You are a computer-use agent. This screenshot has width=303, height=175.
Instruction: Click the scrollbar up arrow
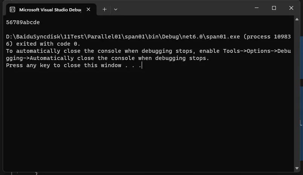297,19
